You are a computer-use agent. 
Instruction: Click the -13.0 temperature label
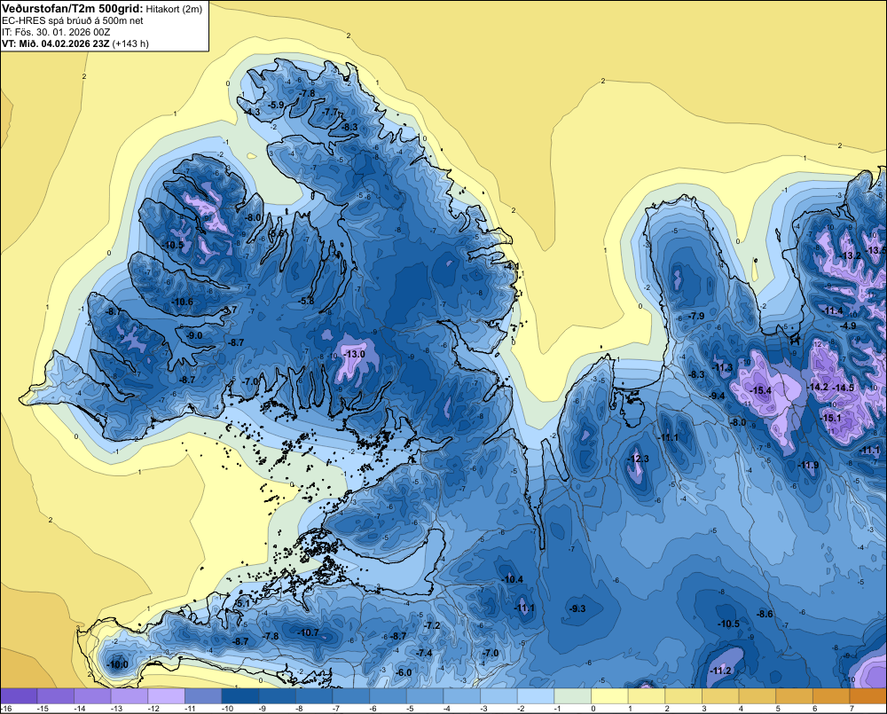pos(356,354)
